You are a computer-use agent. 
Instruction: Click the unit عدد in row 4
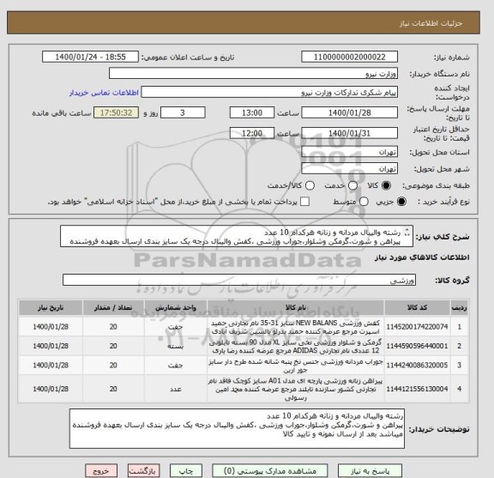[x=176, y=389]
